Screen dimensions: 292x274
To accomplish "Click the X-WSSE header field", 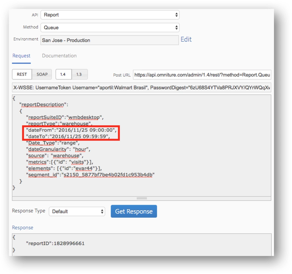I will (141, 88).
